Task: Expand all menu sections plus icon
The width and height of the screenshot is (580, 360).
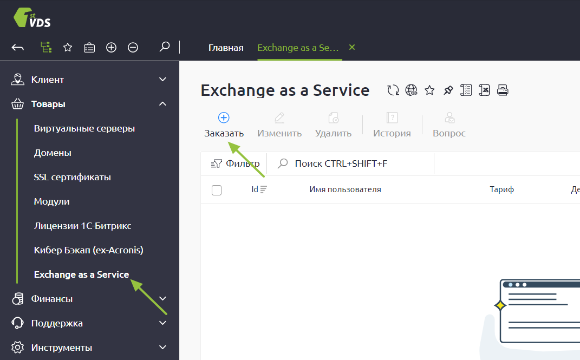Action: click(111, 47)
